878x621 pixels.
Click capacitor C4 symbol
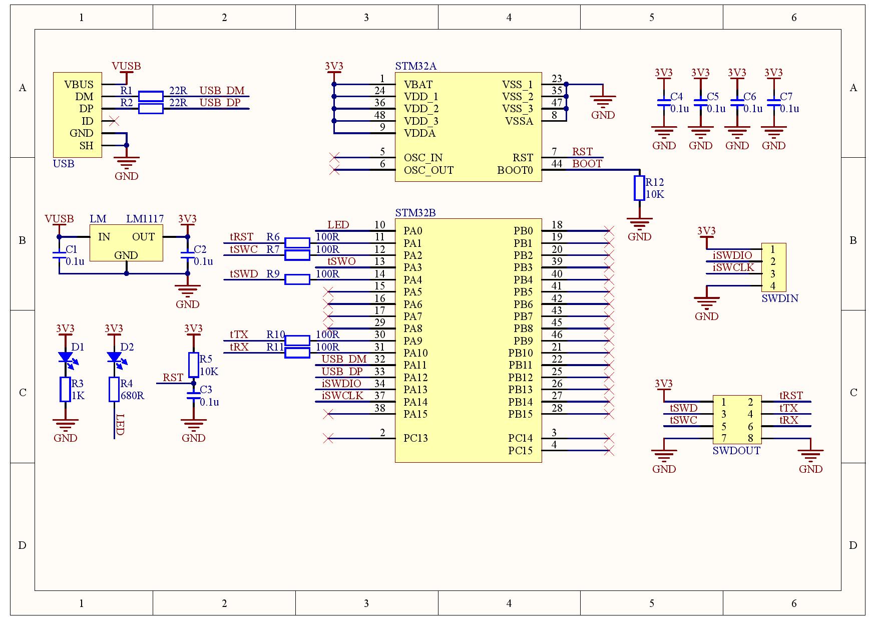click(x=664, y=103)
